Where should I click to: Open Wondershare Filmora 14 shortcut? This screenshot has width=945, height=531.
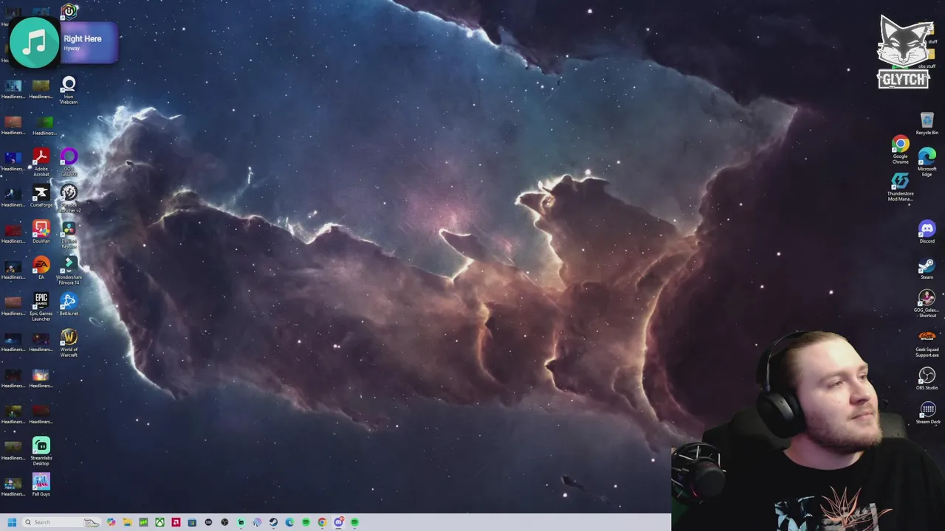point(69,271)
